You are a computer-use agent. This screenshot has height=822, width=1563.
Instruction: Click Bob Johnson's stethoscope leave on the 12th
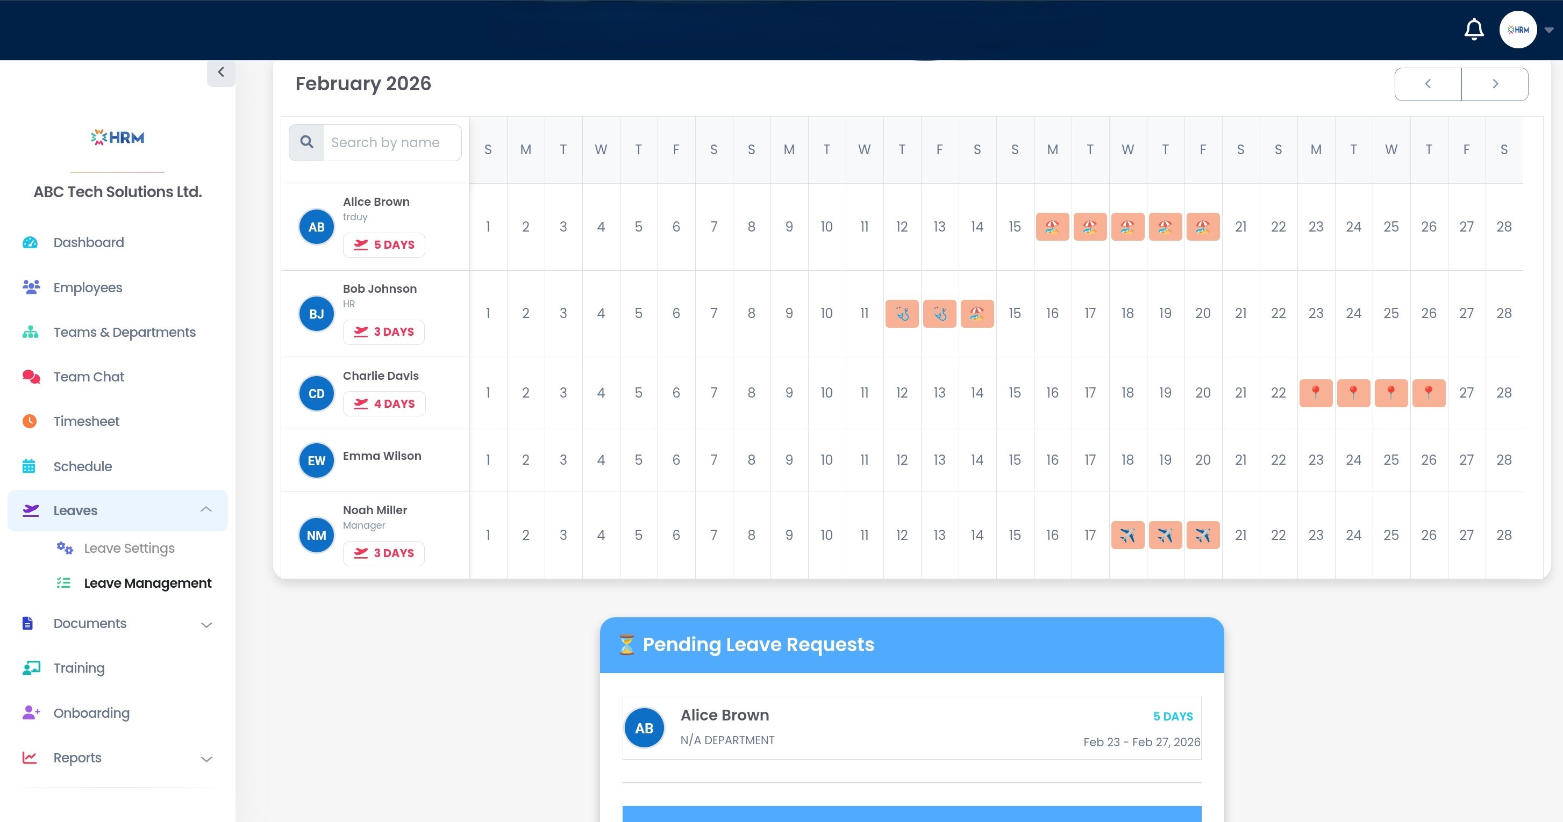coord(902,313)
